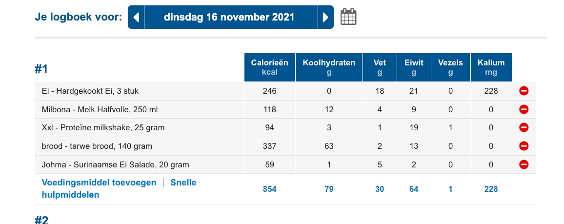Viewport: 564px width, 224px height.
Task: Open the brood - tarwe brood item
Action: click(97, 146)
